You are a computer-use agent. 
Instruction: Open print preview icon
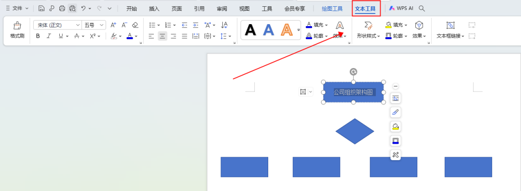tap(72, 9)
